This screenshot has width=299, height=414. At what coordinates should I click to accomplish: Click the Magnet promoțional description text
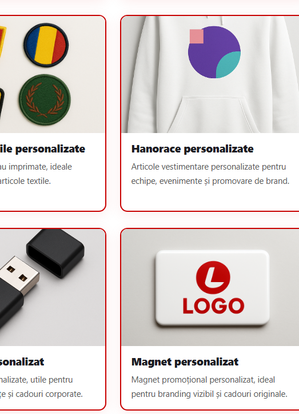tap(209, 387)
